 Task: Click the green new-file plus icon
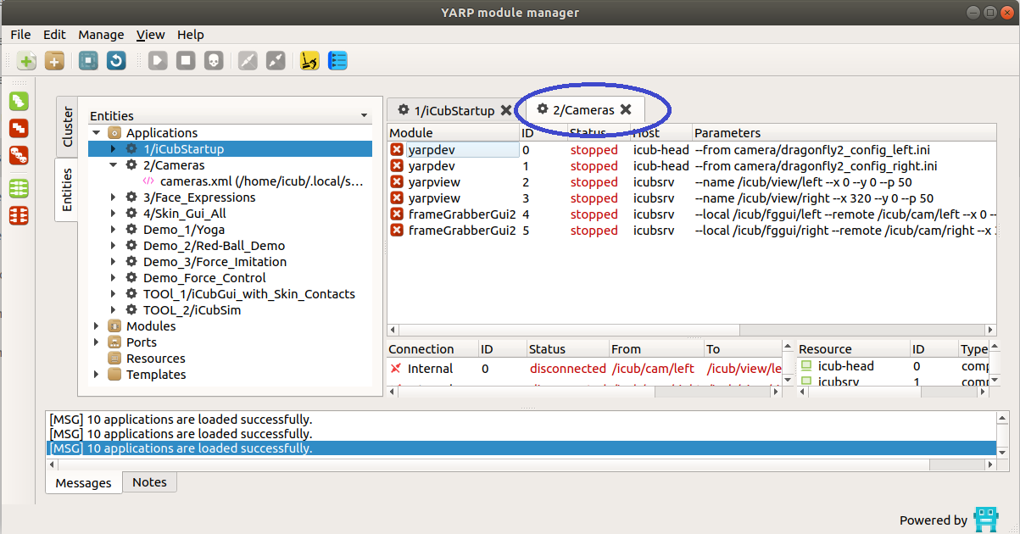26,61
